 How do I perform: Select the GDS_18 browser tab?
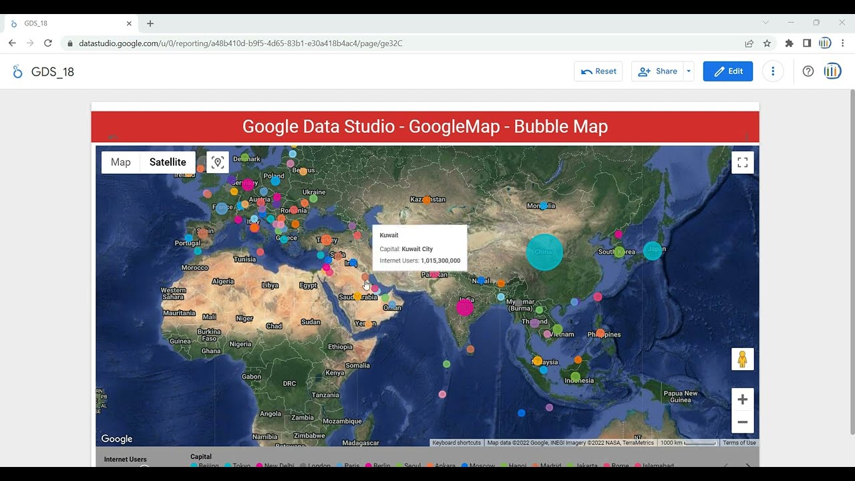70,23
